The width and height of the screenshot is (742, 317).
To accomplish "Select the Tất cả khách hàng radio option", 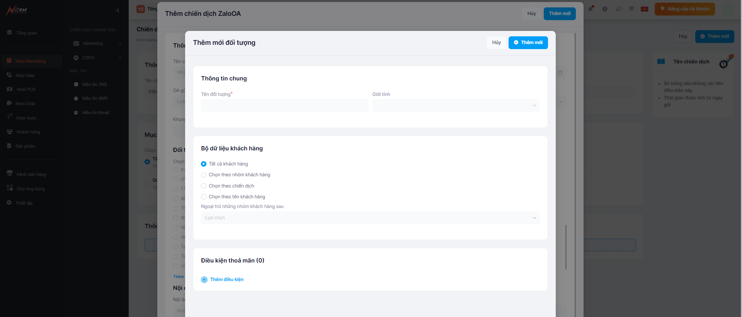I will (x=204, y=164).
